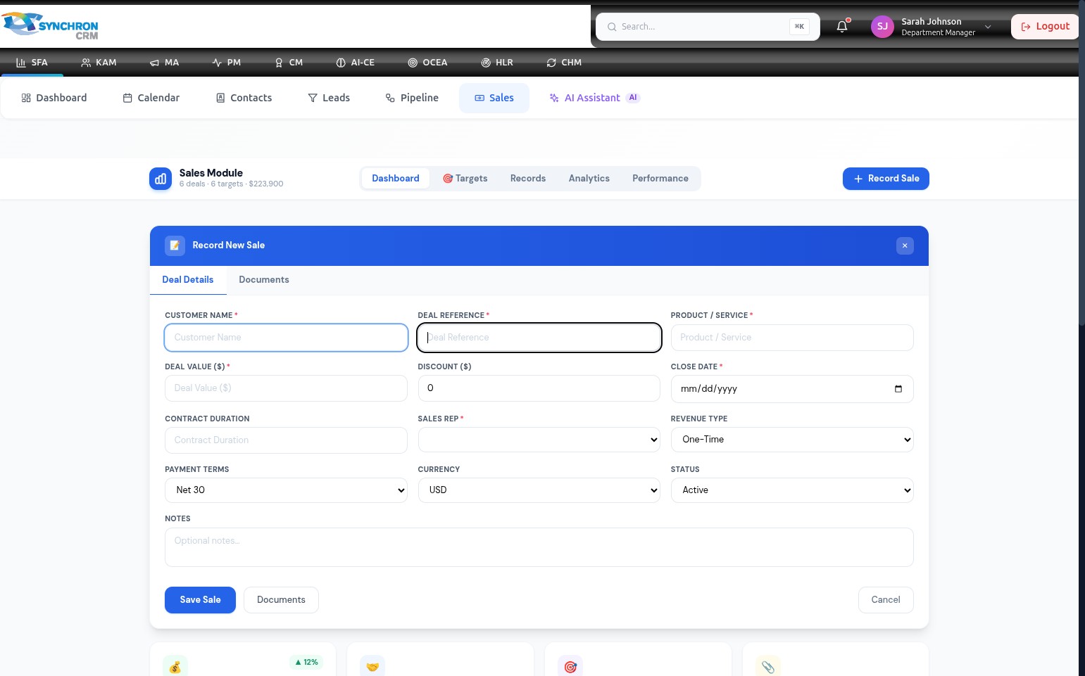The width and height of the screenshot is (1085, 676).
Task: Click the 12% growth badge
Action: click(306, 662)
